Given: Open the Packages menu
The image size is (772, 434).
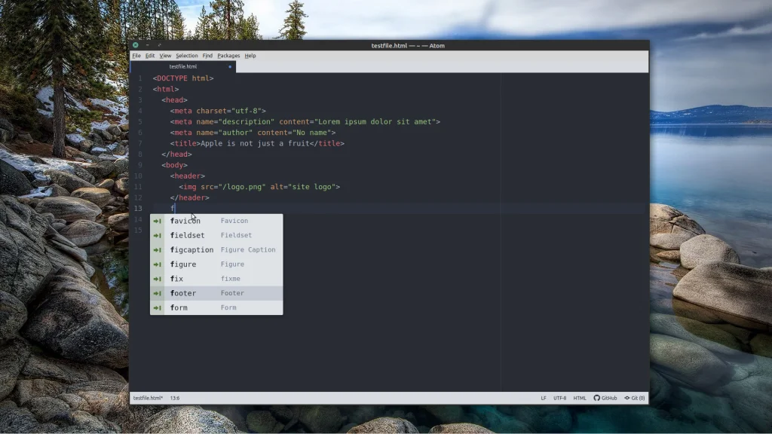Looking at the screenshot, I should pos(228,56).
